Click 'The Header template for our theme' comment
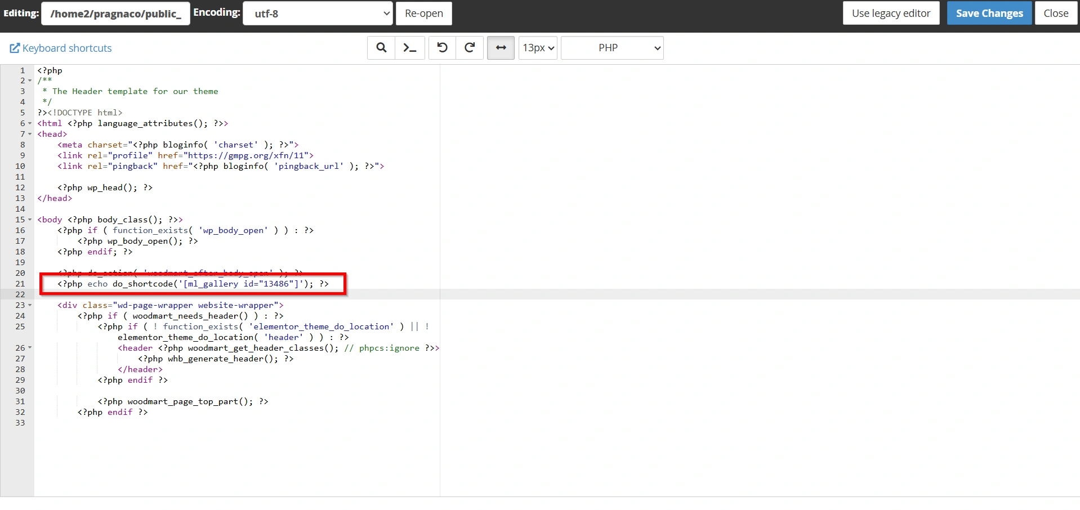Viewport: 1080px width, 510px height. click(x=135, y=91)
